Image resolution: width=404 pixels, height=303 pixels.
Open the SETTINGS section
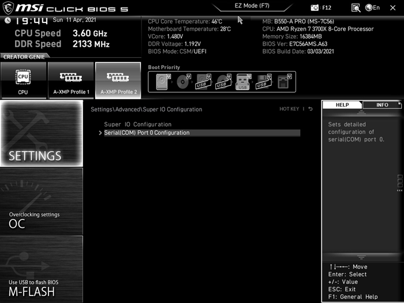coord(42,134)
